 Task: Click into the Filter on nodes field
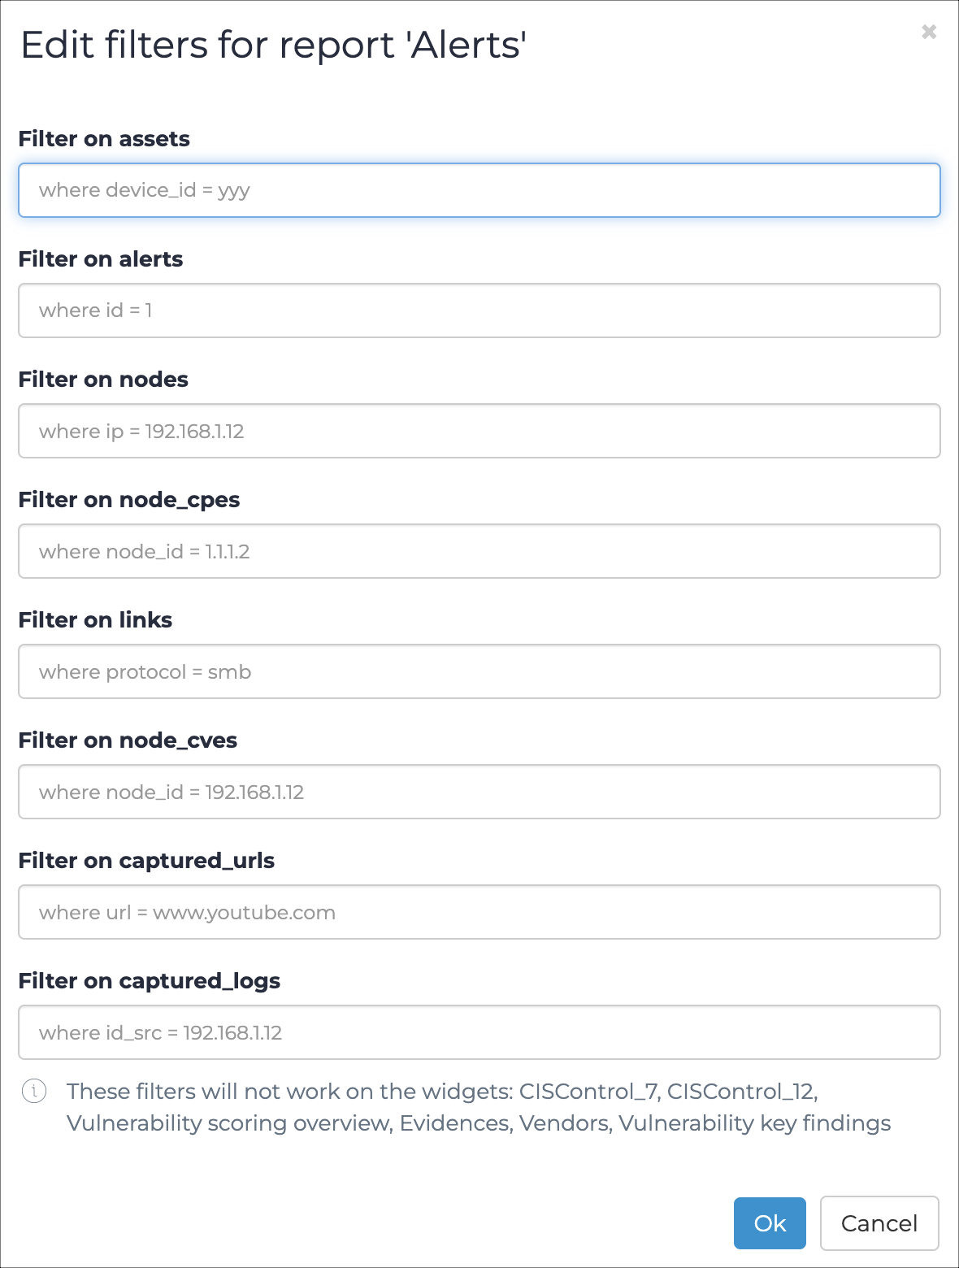pyautogui.click(x=479, y=431)
